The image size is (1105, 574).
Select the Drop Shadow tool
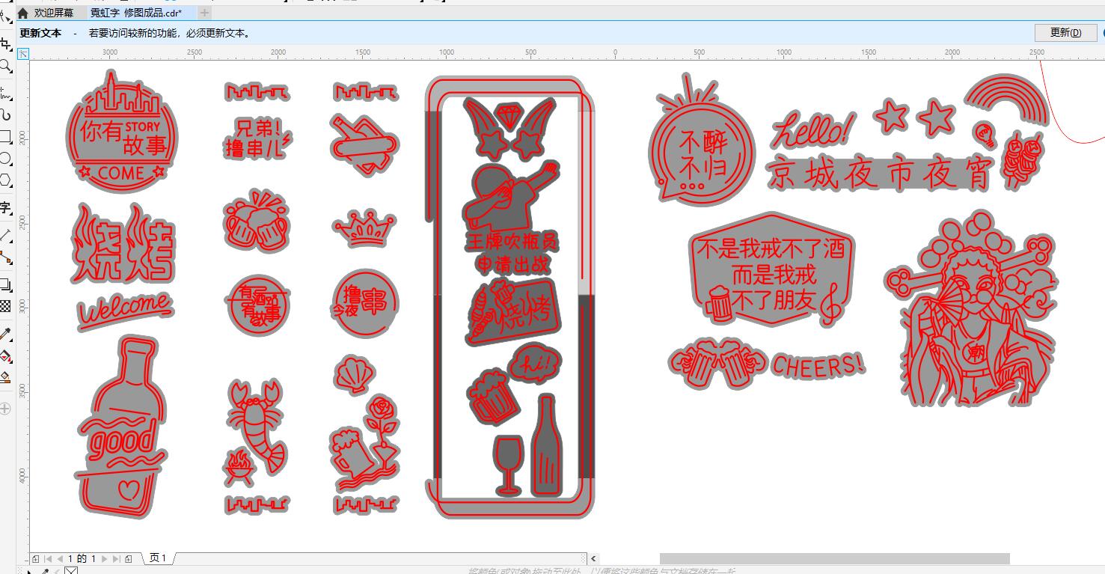tap(5, 284)
